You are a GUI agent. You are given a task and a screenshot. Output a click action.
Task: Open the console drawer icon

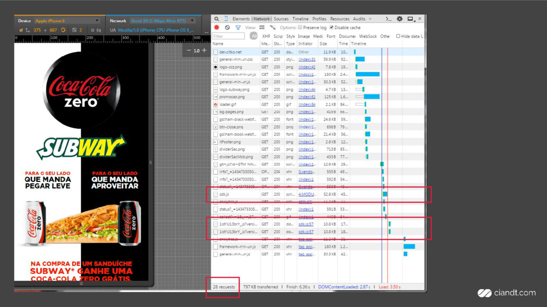click(389, 19)
